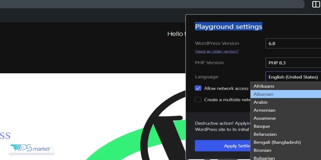
Task: Toggle the Allow network access checkbox
Action: pos(198,88)
